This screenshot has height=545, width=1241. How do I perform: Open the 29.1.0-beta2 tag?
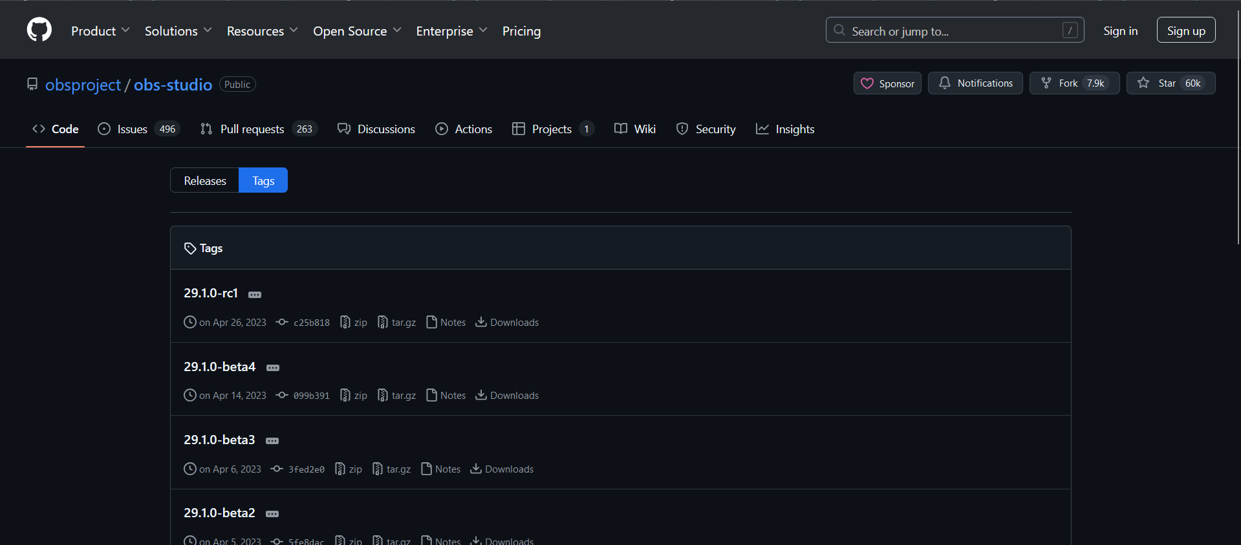coord(219,513)
